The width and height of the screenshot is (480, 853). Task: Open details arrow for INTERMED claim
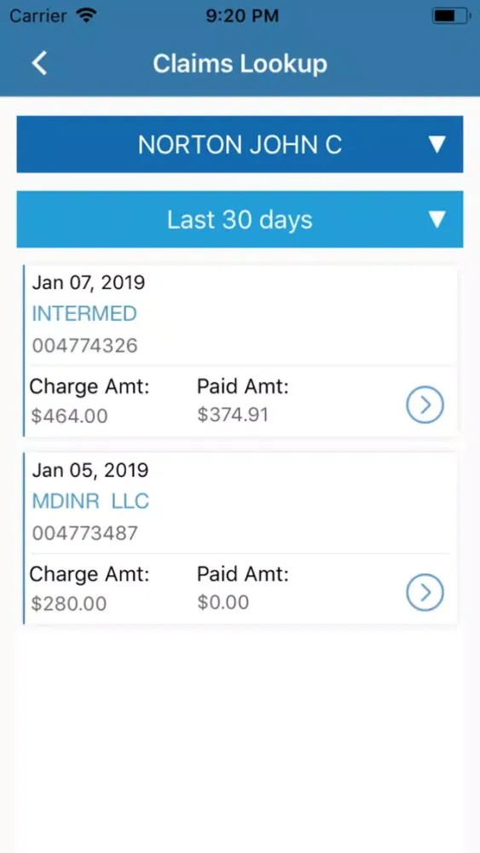(x=425, y=404)
